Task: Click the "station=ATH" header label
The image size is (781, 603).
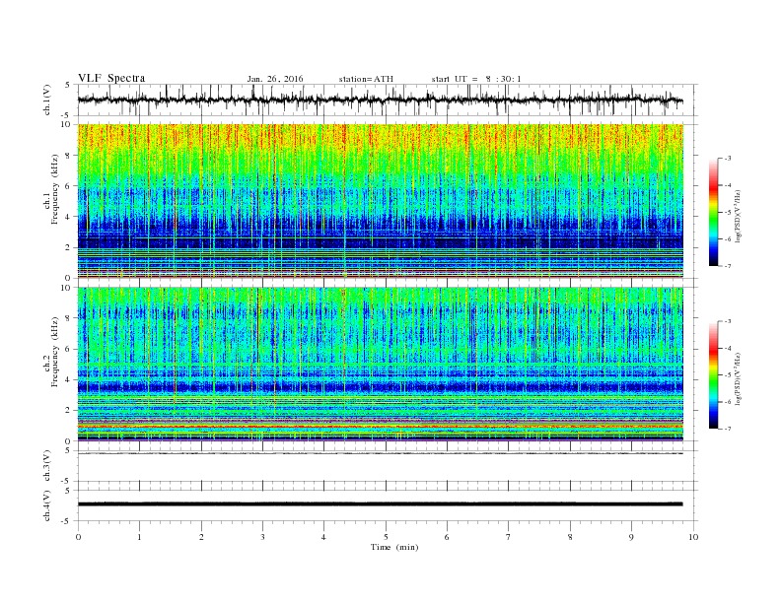Action: click(366, 79)
